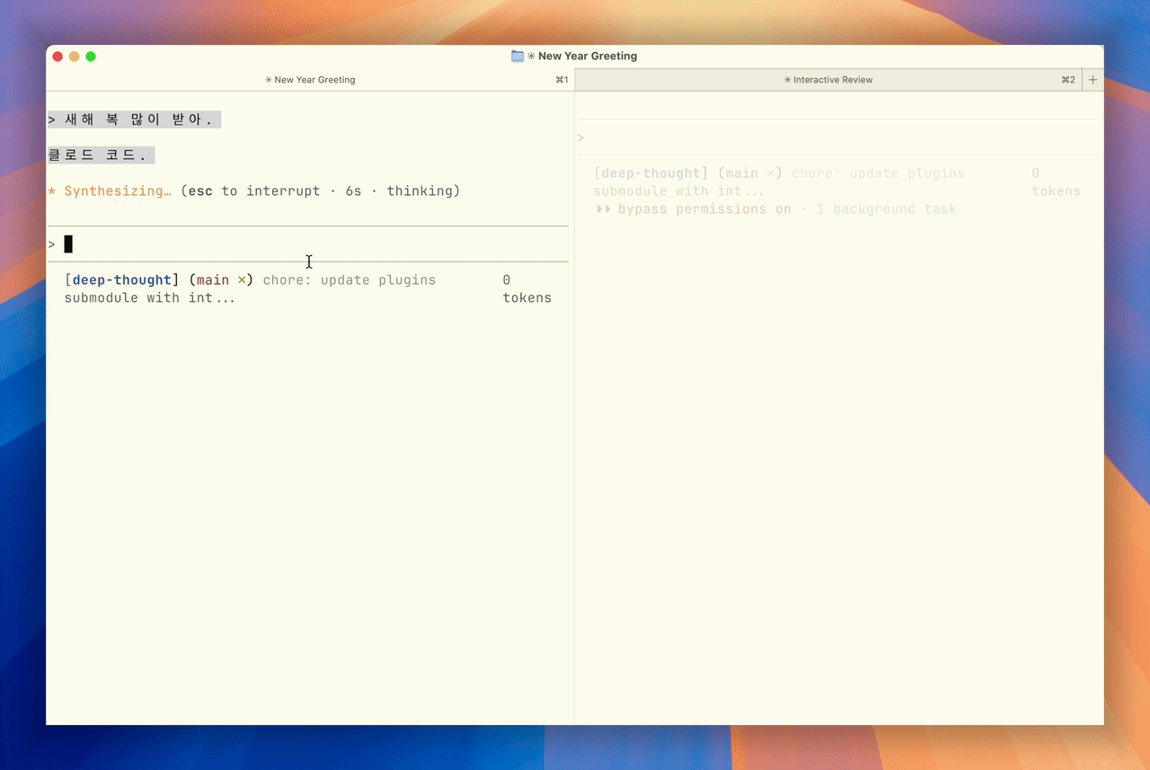Click the orange spinner beside Synthesizing

point(52,191)
